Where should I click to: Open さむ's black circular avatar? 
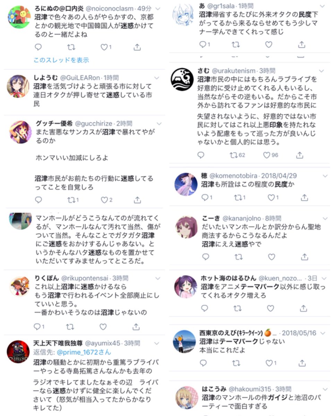(x=182, y=79)
